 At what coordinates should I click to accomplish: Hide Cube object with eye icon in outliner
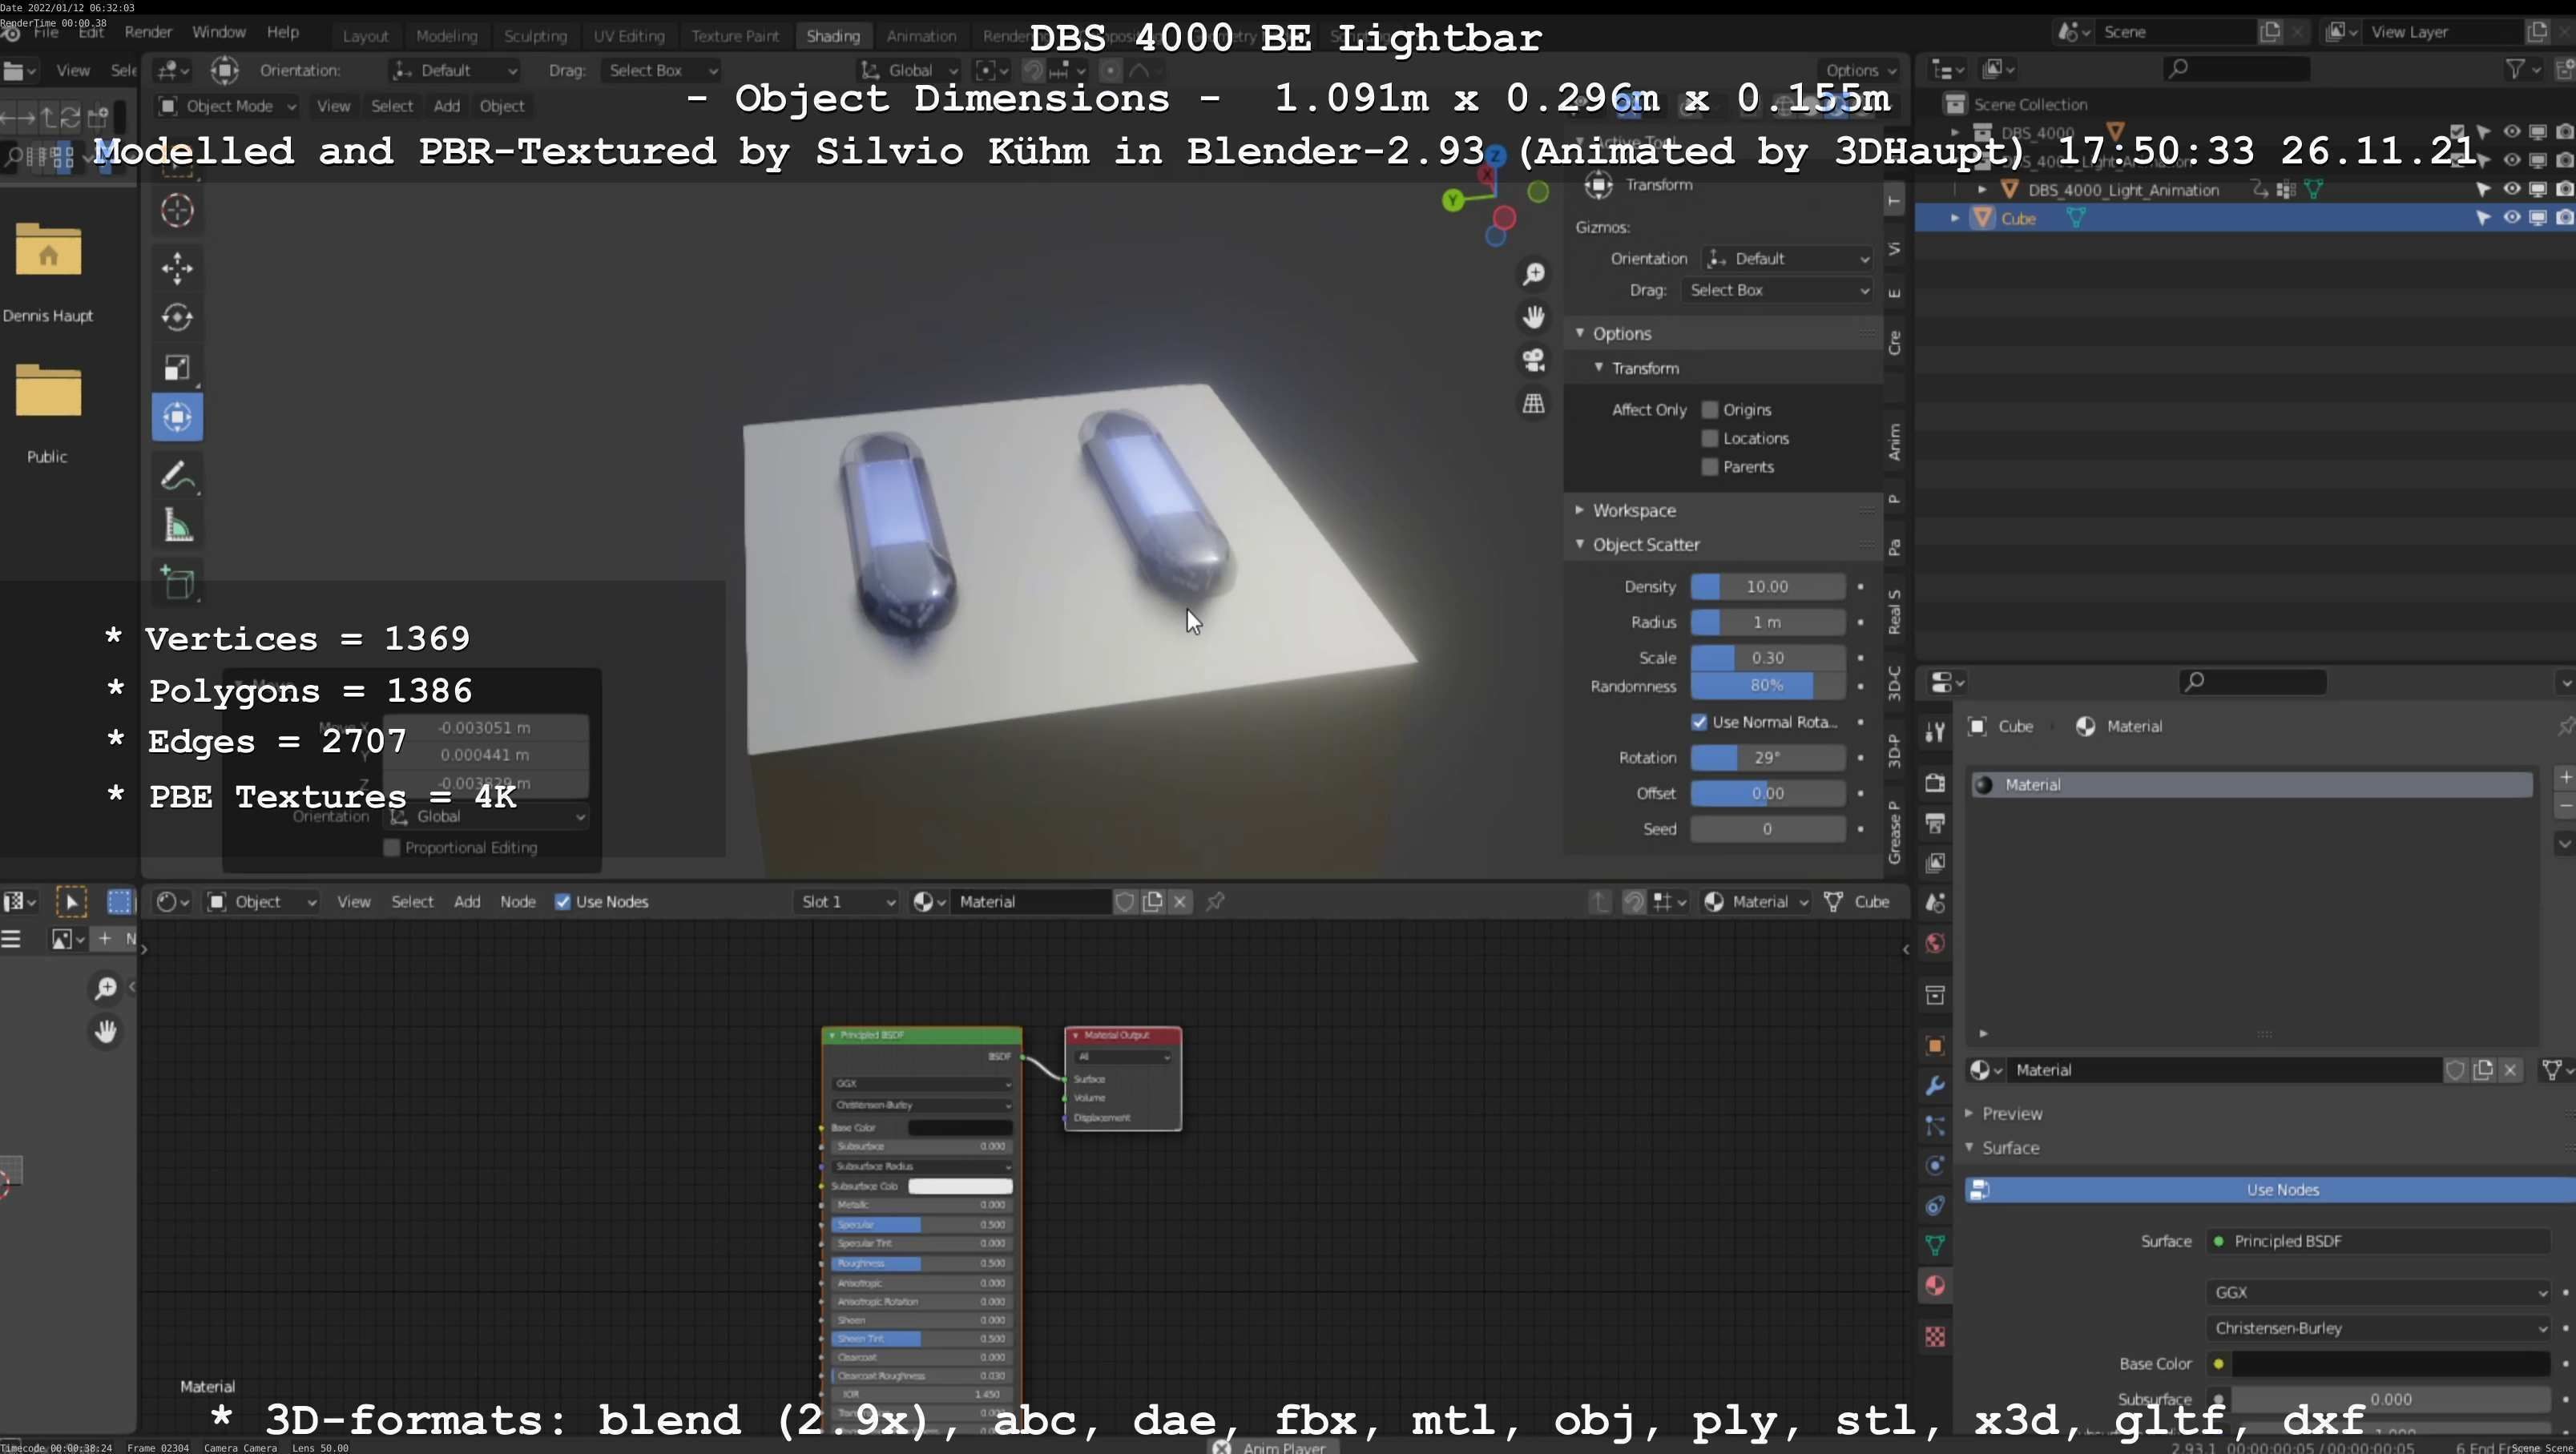click(2511, 217)
